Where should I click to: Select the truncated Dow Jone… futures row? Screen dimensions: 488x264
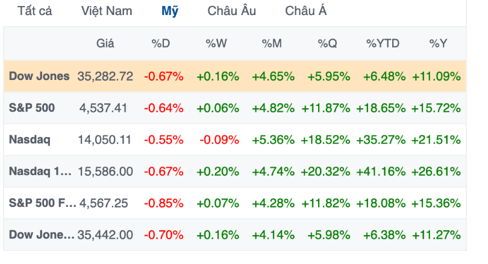point(42,235)
